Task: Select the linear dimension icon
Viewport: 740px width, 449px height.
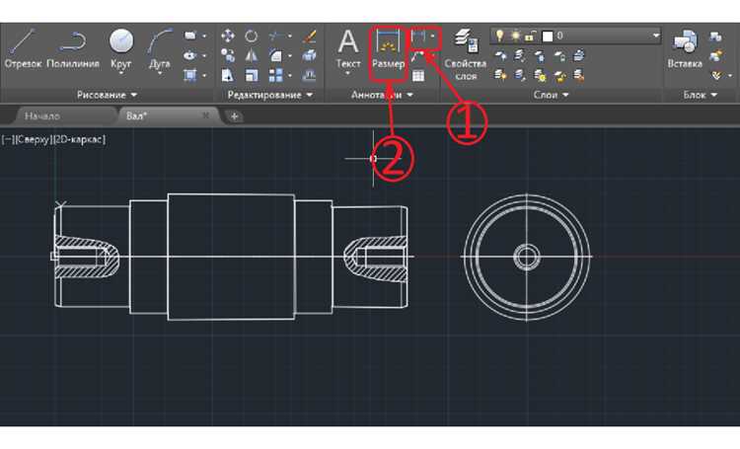Action: click(x=418, y=36)
